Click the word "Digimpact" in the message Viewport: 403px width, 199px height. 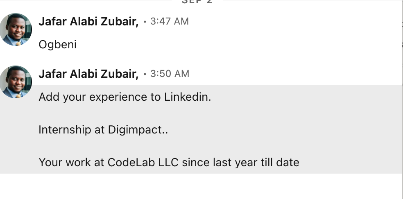pos(135,130)
